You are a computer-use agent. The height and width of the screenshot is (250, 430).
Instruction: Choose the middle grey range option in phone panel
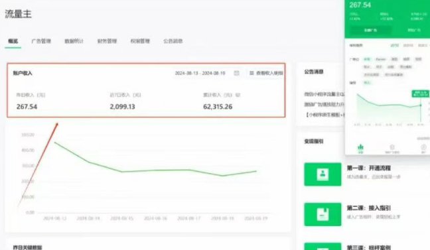tap(408, 46)
